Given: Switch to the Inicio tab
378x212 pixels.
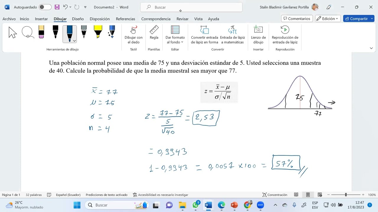Looking at the screenshot, I should 25,19.
